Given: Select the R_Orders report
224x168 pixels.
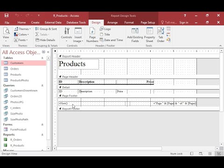Looking at the screenshot, I should click(24, 140).
